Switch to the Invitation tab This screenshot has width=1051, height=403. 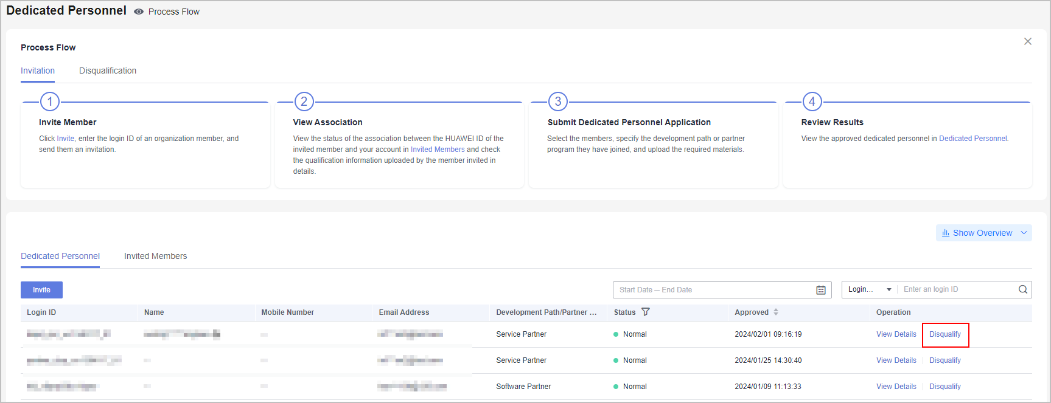(x=38, y=71)
